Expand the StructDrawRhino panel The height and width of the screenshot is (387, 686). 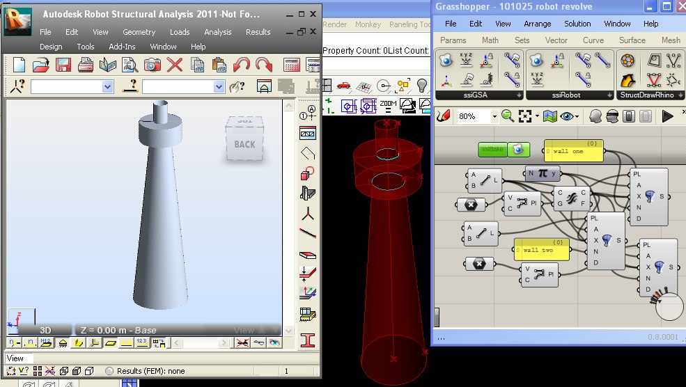tap(680, 95)
